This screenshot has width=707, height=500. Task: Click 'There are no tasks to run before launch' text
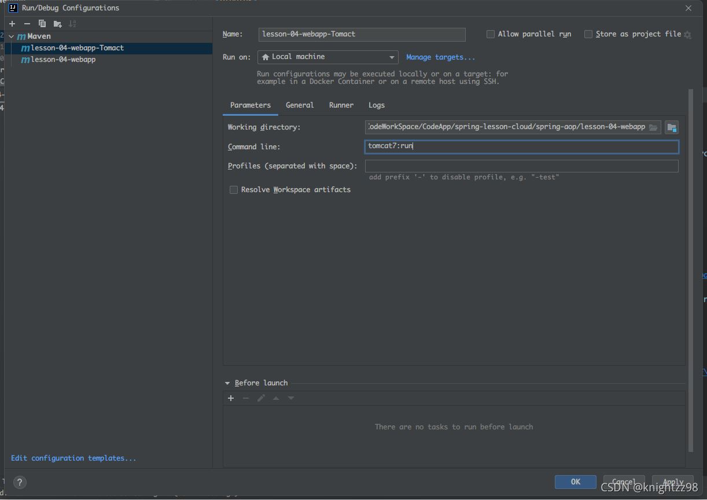(454, 427)
